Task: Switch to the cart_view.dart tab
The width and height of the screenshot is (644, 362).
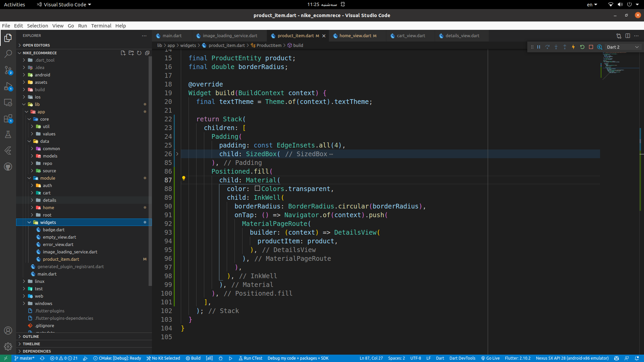Action: point(411,36)
